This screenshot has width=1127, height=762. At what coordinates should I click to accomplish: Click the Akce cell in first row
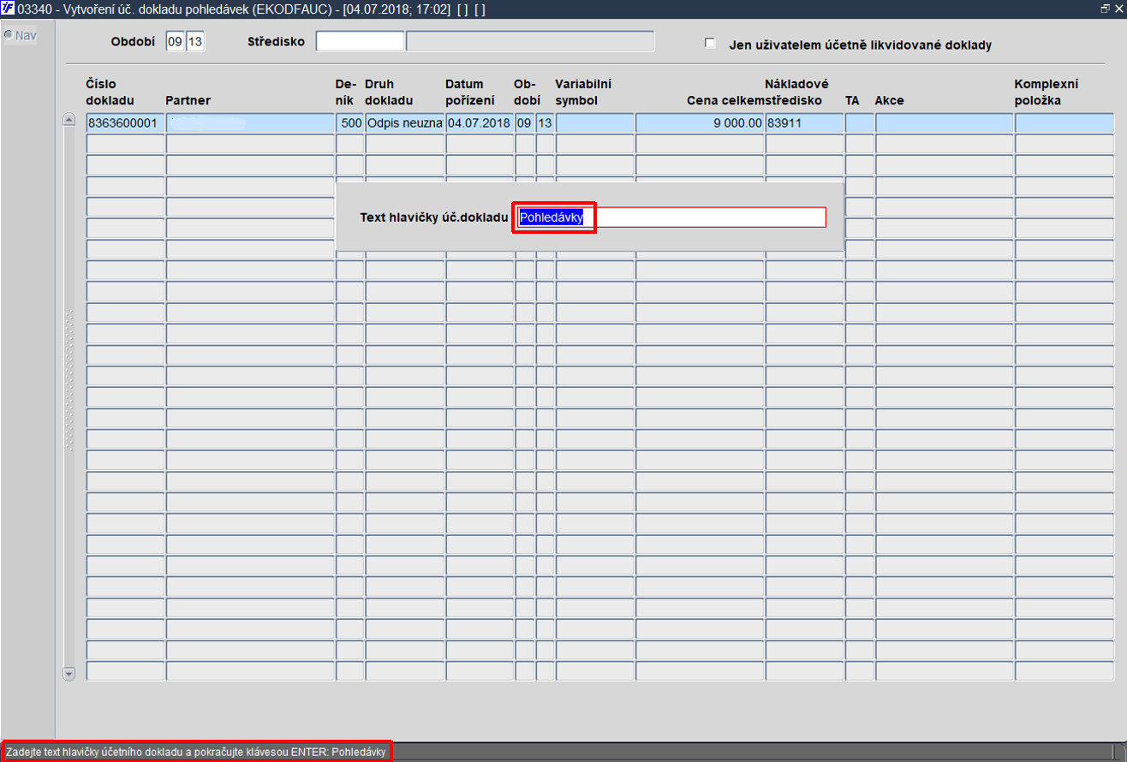coord(945,123)
